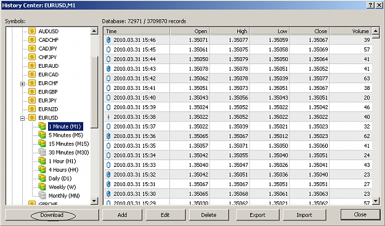Click the doji icon of the 15:38 row
Image resolution: width=385 pixels, height=226 pixels.
[x=108, y=117]
